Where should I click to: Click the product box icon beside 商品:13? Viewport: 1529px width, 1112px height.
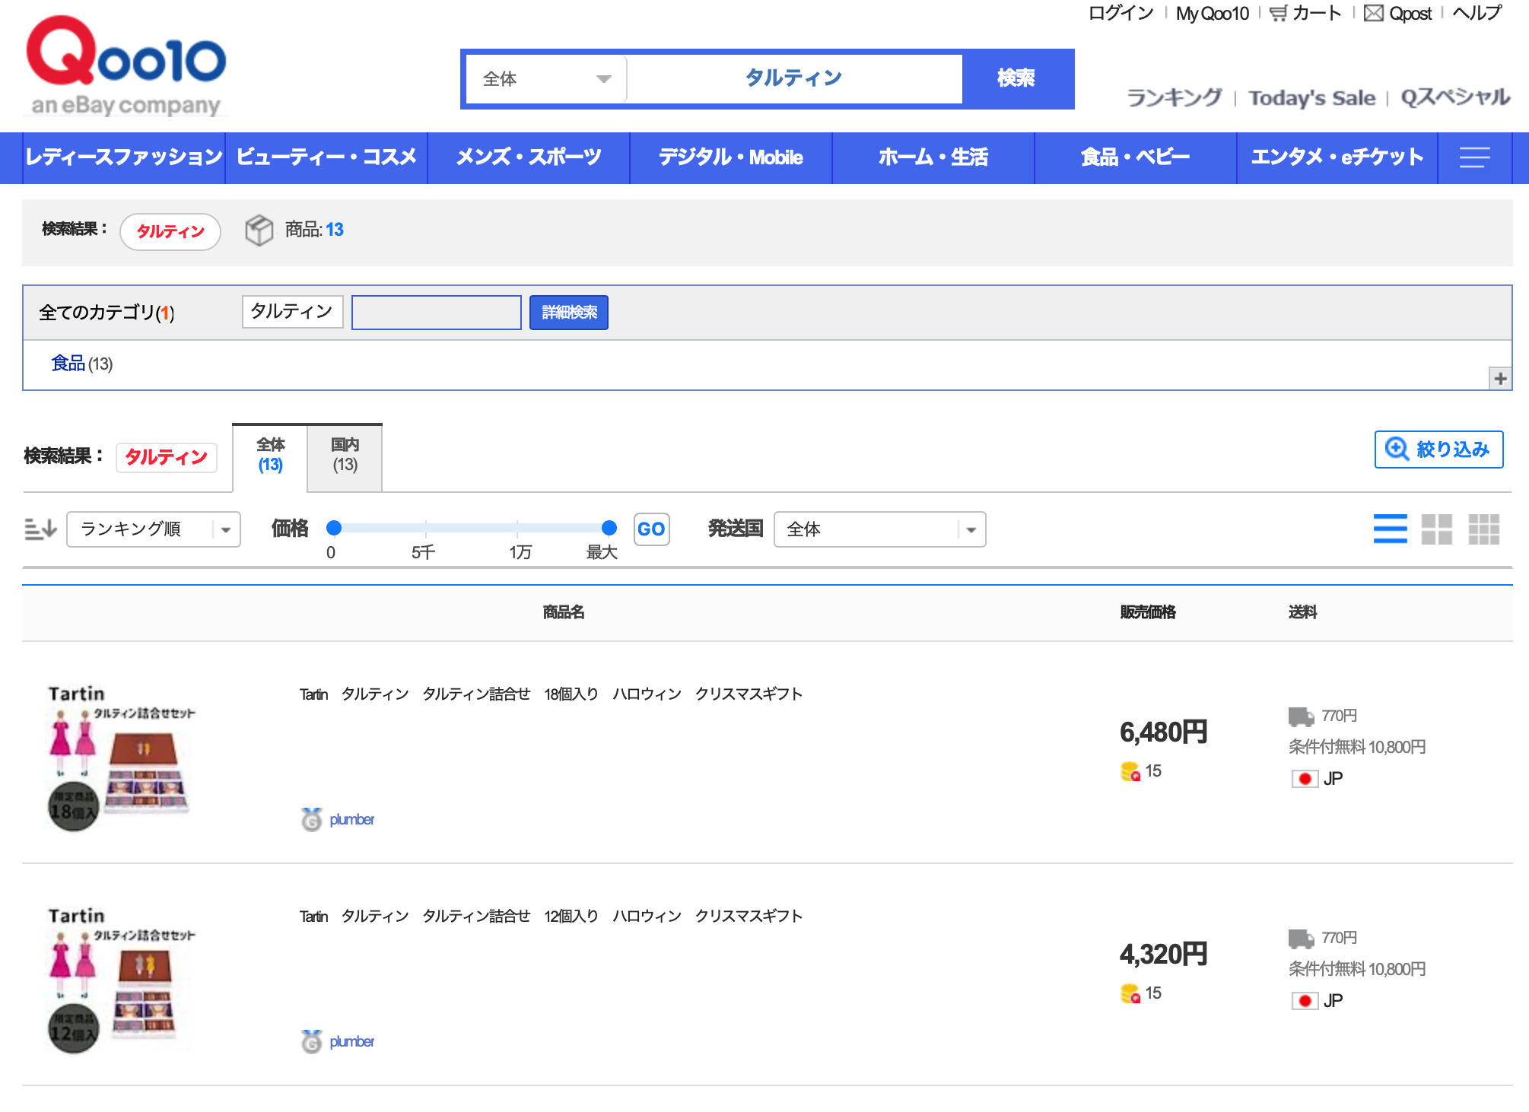pyautogui.click(x=259, y=230)
